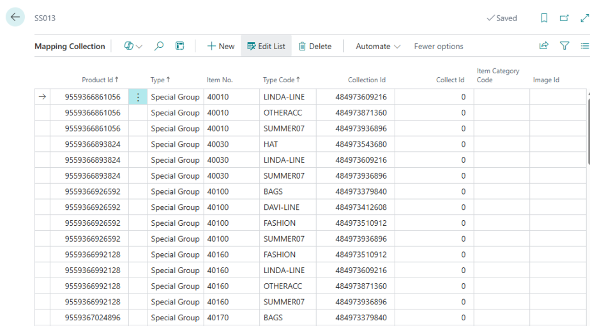The height and width of the screenshot is (326, 590).
Task: Click Collect Id column header
Action: pos(450,80)
